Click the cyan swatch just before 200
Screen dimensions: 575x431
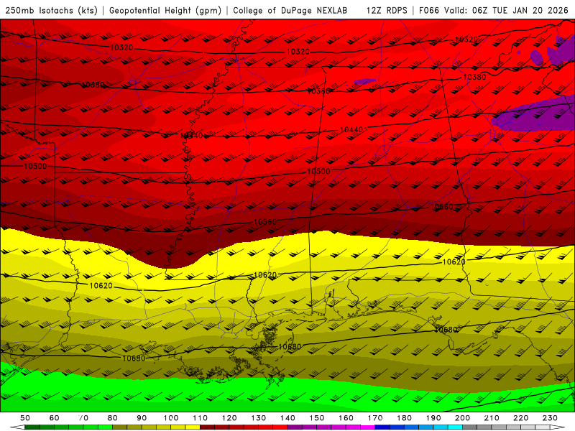[x=455, y=427]
